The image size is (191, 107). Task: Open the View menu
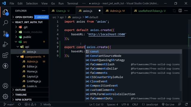click(44, 3)
